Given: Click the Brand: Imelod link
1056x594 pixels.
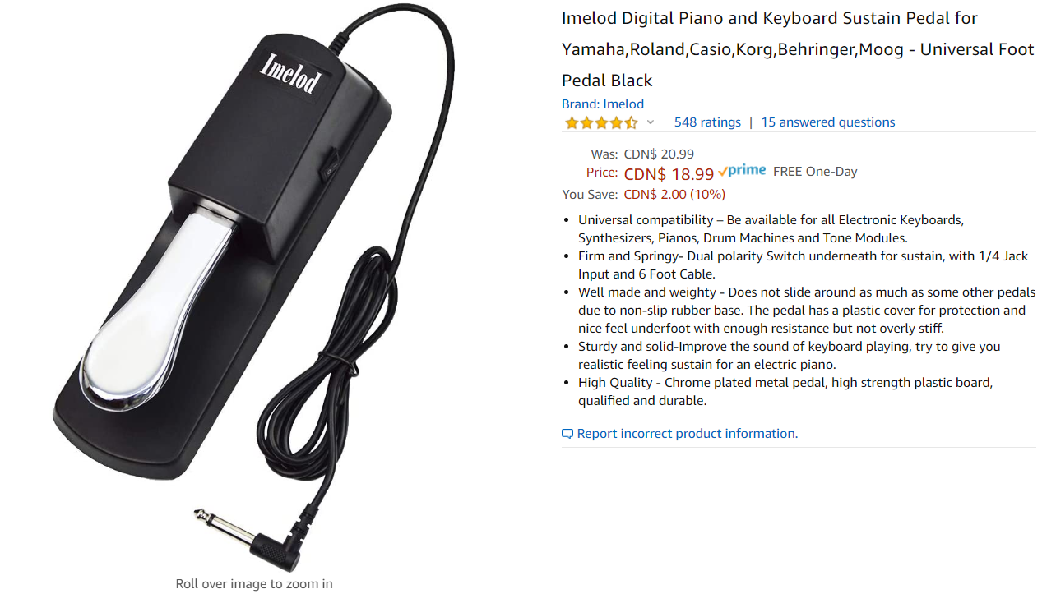Looking at the screenshot, I should pyautogui.click(x=603, y=104).
